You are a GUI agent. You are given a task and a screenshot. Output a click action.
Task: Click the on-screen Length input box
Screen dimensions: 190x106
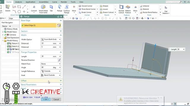tap(180, 49)
